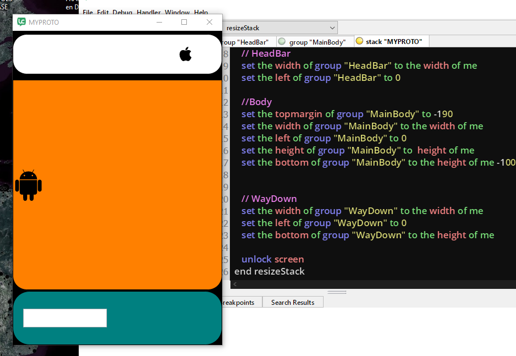Screen dimensions: 516x356
Task: Click the "unlock screen" line in the script
Action: [272, 259]
